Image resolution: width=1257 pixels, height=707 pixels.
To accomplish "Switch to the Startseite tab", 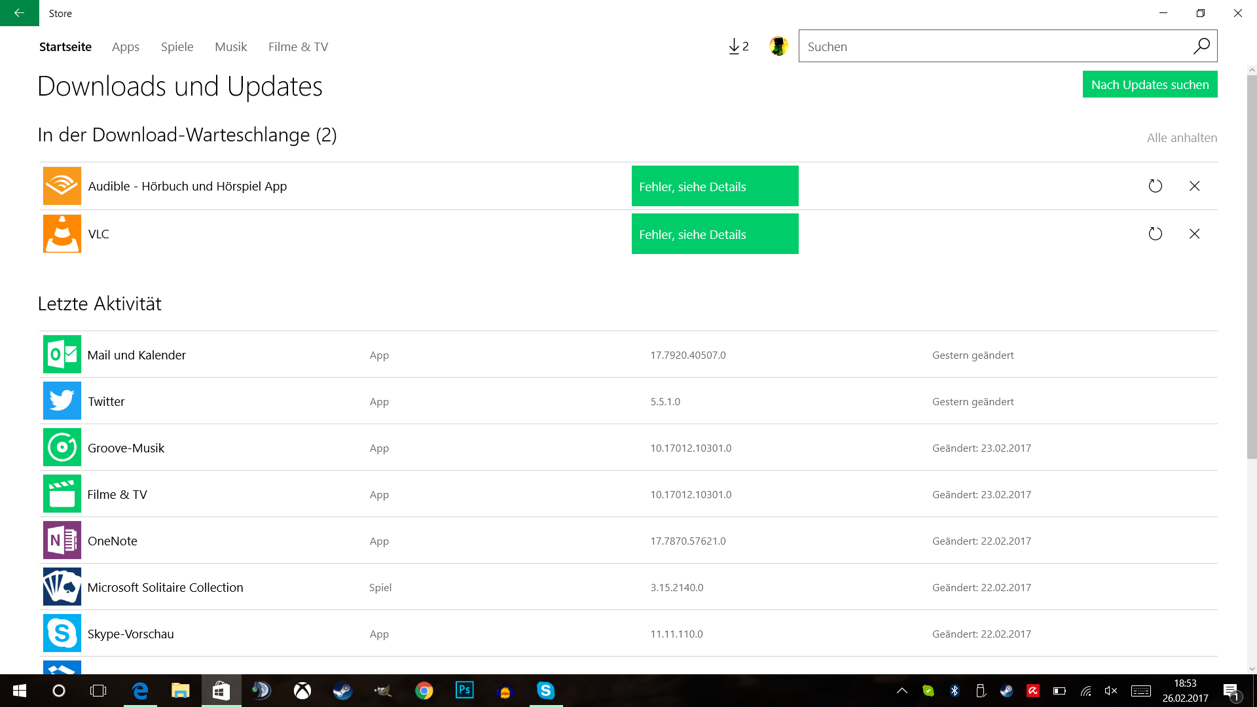I will (x=65, y=46).
